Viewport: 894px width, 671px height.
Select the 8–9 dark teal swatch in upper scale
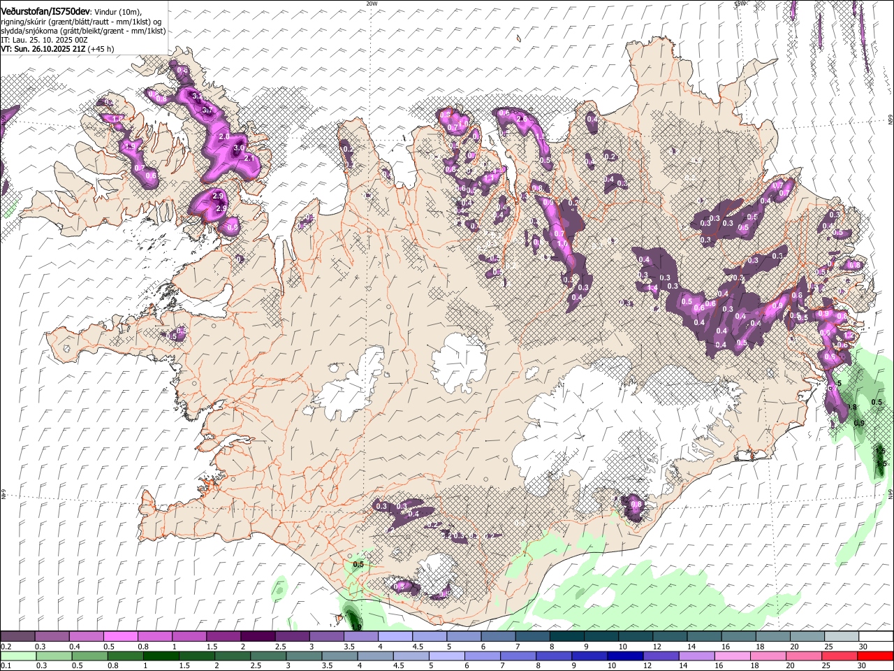pos(567,637)
